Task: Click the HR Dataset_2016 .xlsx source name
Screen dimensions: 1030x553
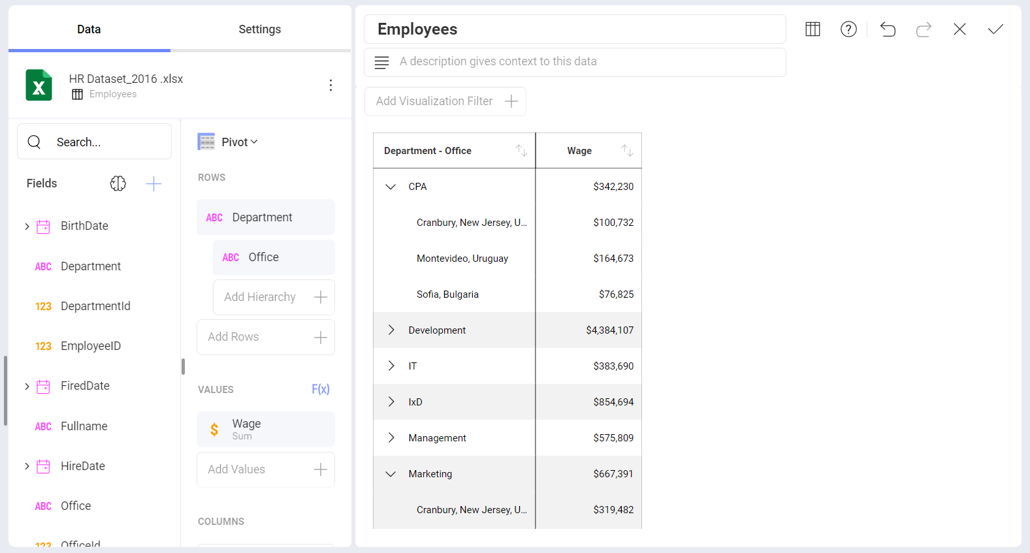Action: click(x=126, y=79)
